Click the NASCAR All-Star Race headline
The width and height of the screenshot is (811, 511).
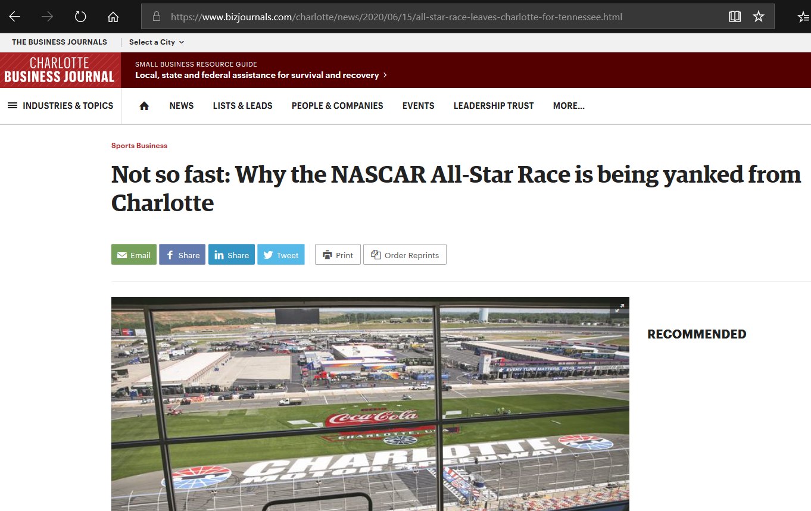click(456, 189)
